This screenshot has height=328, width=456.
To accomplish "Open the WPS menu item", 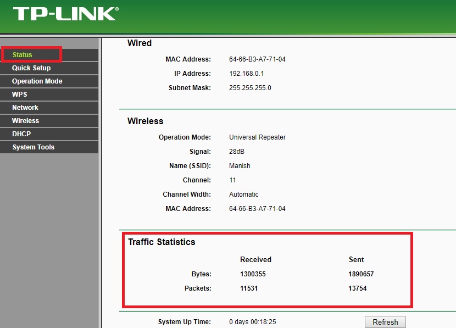I will point(20,94).
